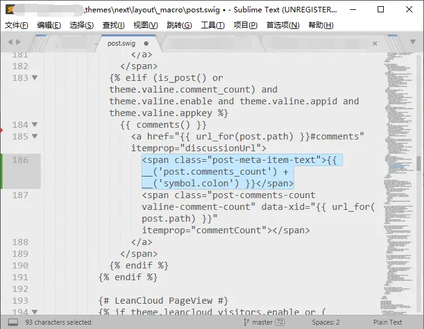Close the blurred tab with the x button
This screenshot has height=329, width=424.
click(x=375, y=44)
